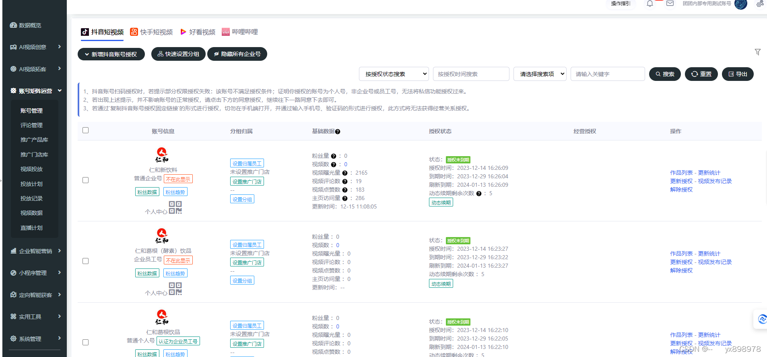
Task: Click the 定向智能获客 sidebar icon
Action: click(13, 295)
